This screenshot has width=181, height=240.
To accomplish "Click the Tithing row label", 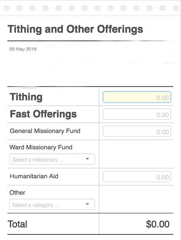I will pos(26,97).
